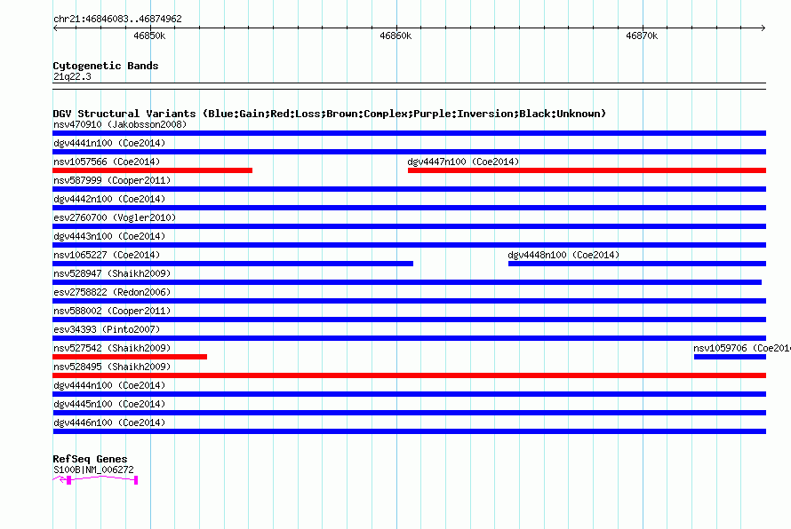Viewport: 791px width, 529px height.
Task: Click the 46850k ruler tick label
Action: click(x=149, y=36)
